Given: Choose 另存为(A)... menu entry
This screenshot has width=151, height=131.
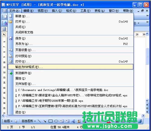Looking at the screenshot, I should (x=70, y=44).
